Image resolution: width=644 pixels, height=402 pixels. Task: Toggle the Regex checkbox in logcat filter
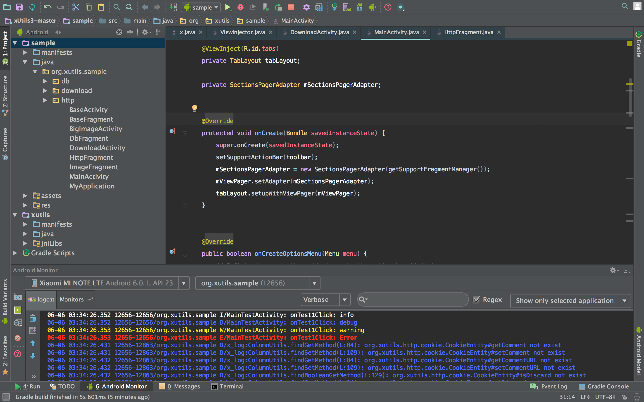coord(476,300)
